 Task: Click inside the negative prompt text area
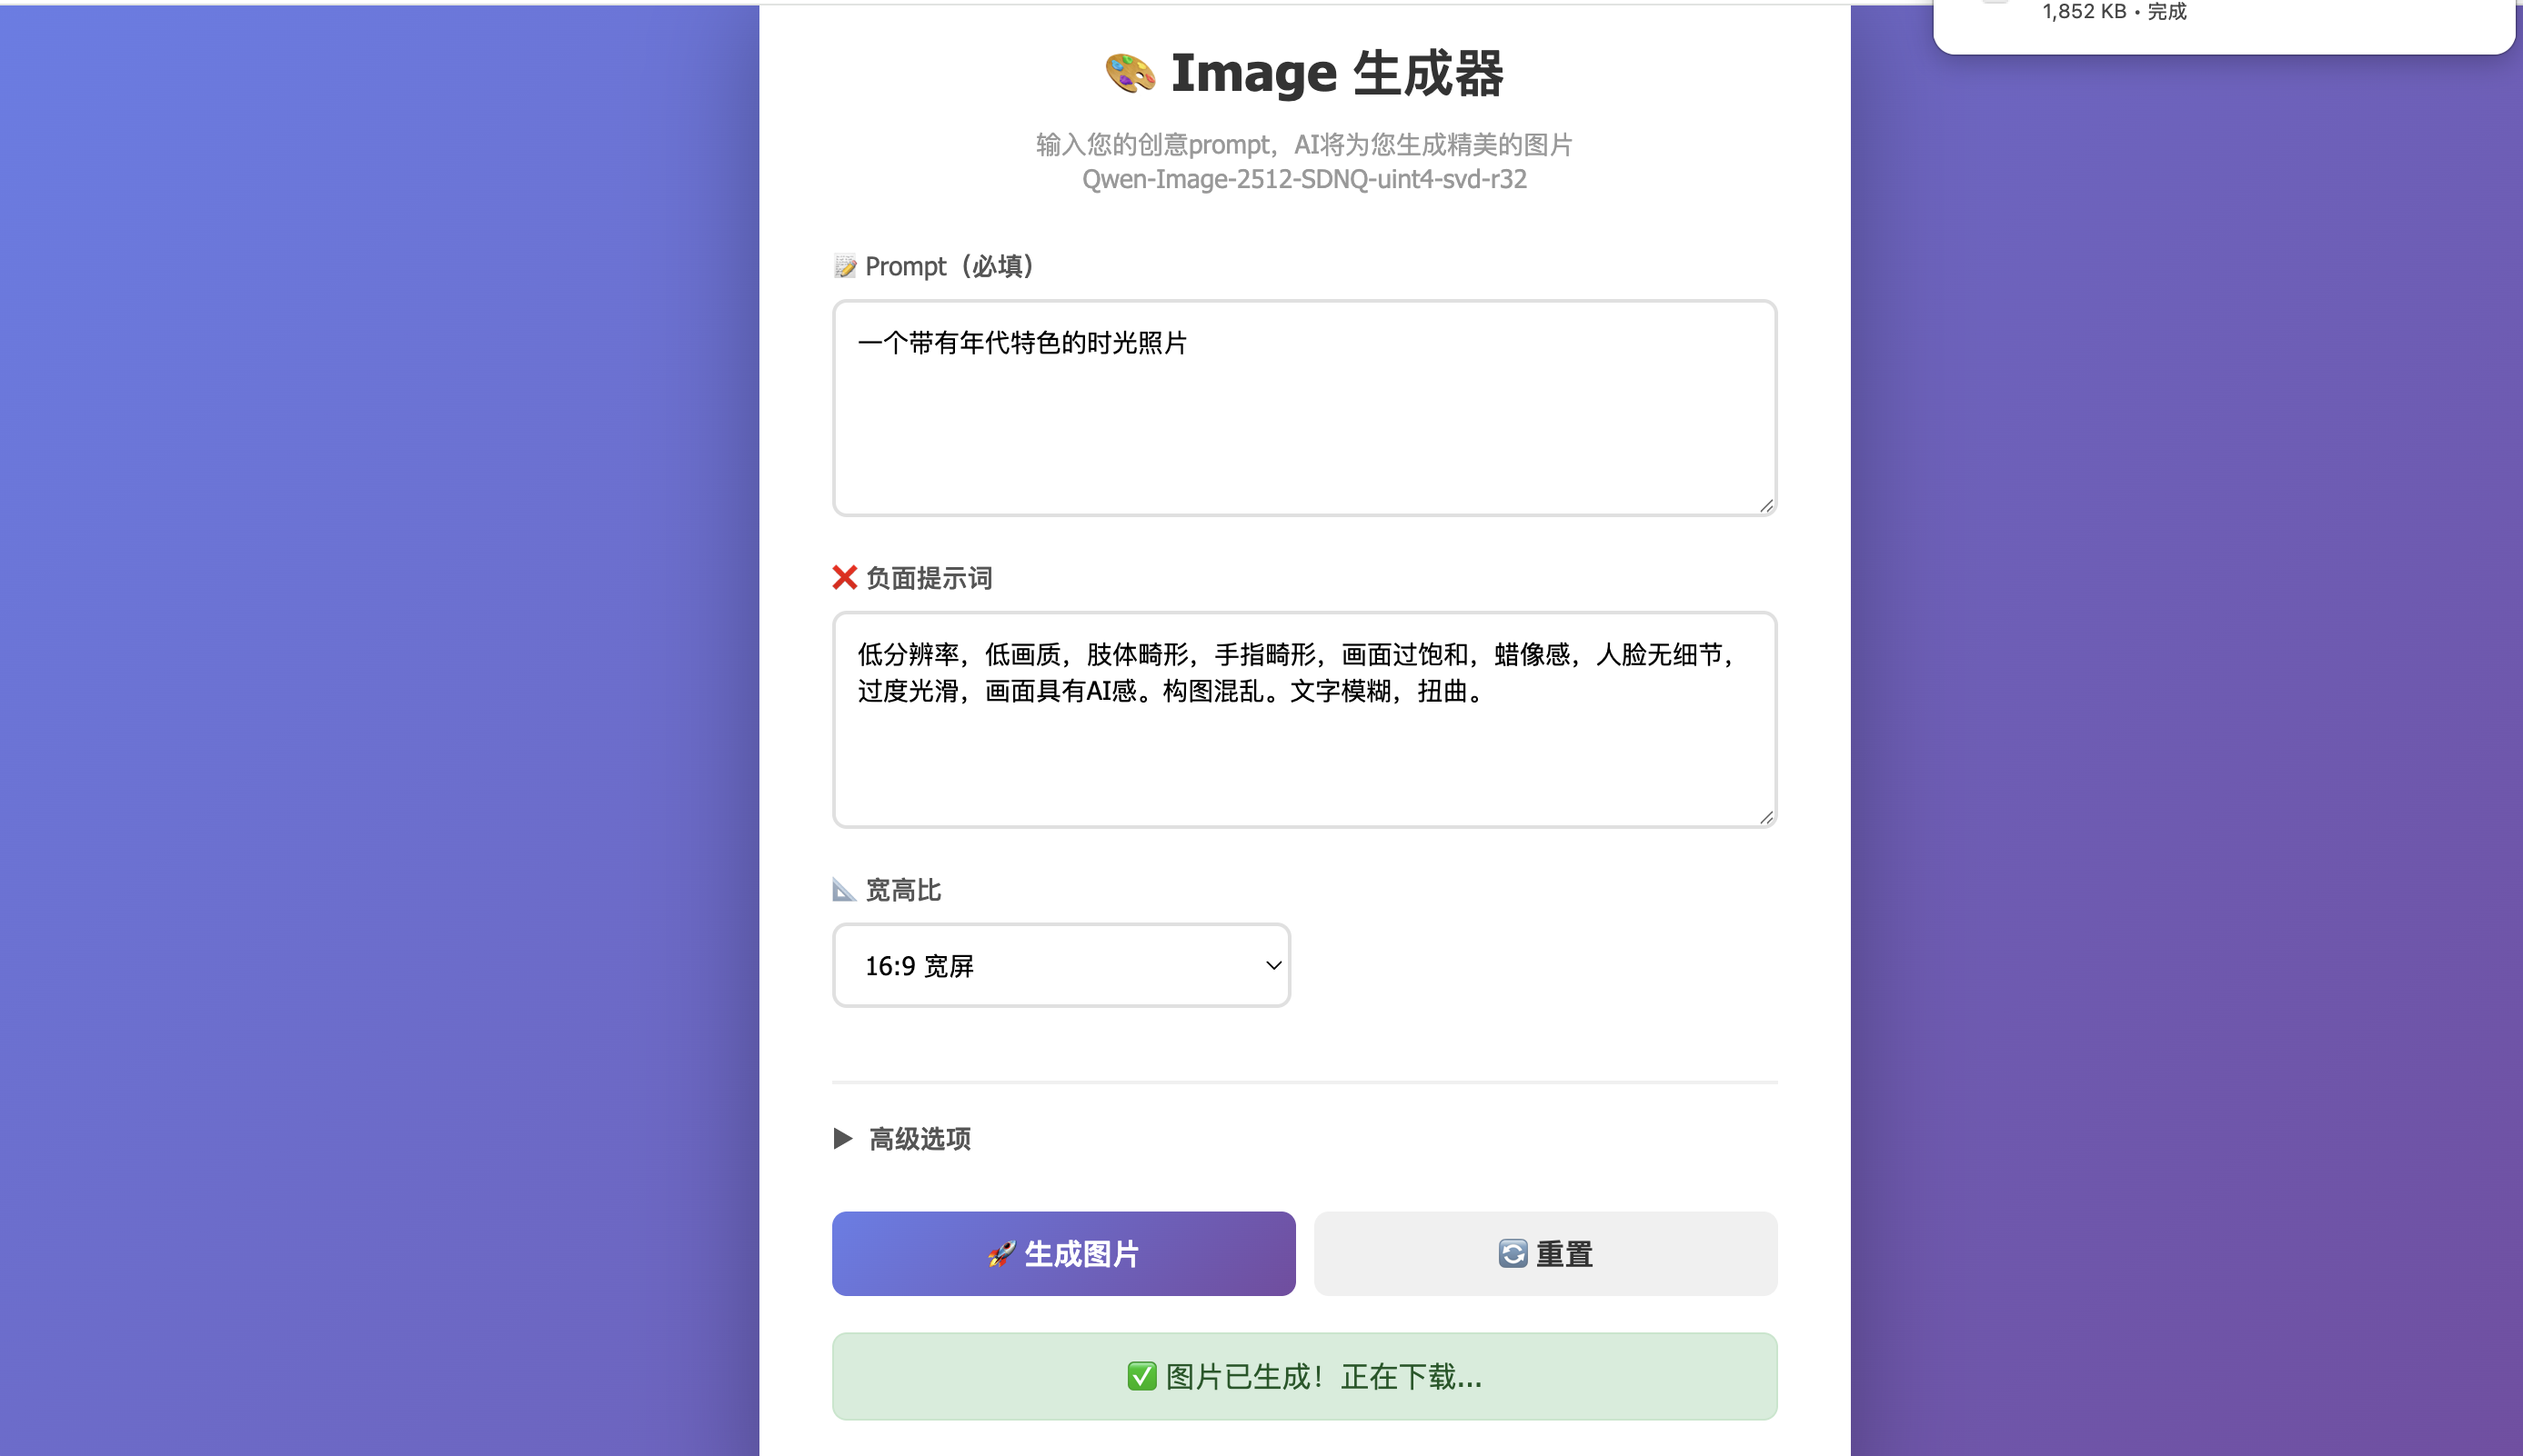tap(1301, 720)
